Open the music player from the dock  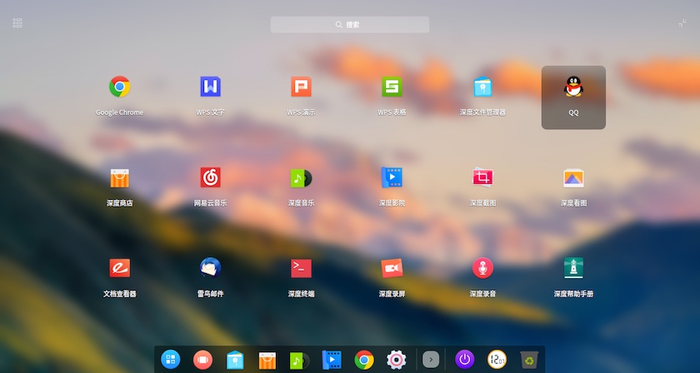[x=300, y=360]
